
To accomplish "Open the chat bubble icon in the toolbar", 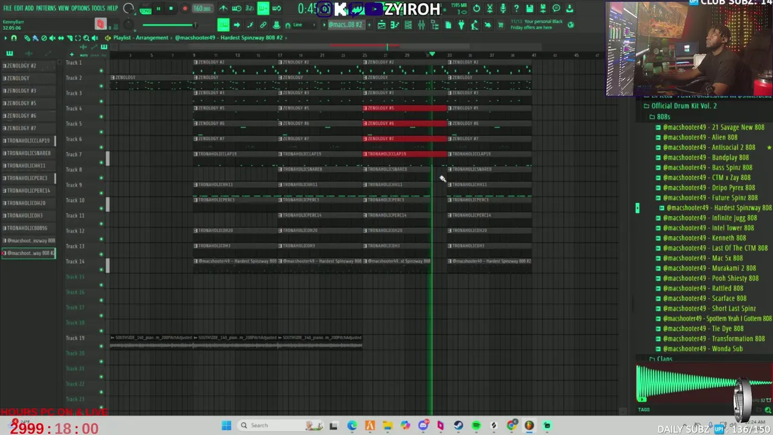I will (556, 8).
